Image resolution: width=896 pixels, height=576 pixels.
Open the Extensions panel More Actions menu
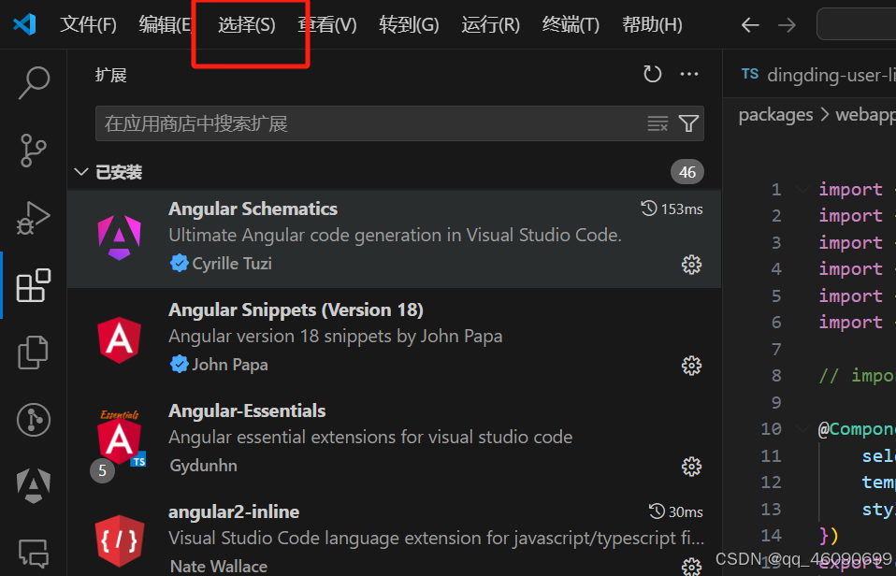tap(689, 73)
